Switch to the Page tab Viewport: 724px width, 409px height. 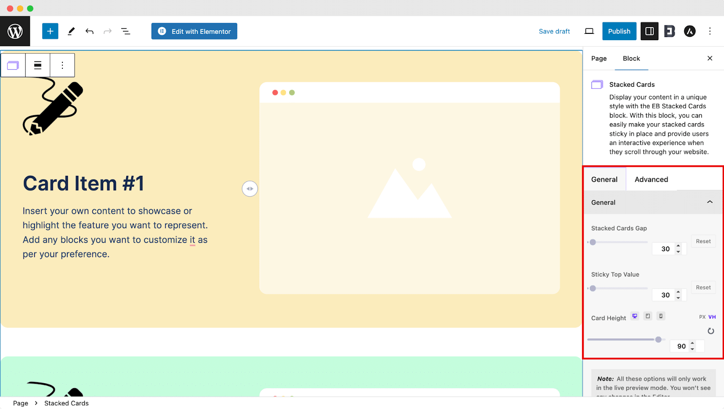tap(599, 58)
